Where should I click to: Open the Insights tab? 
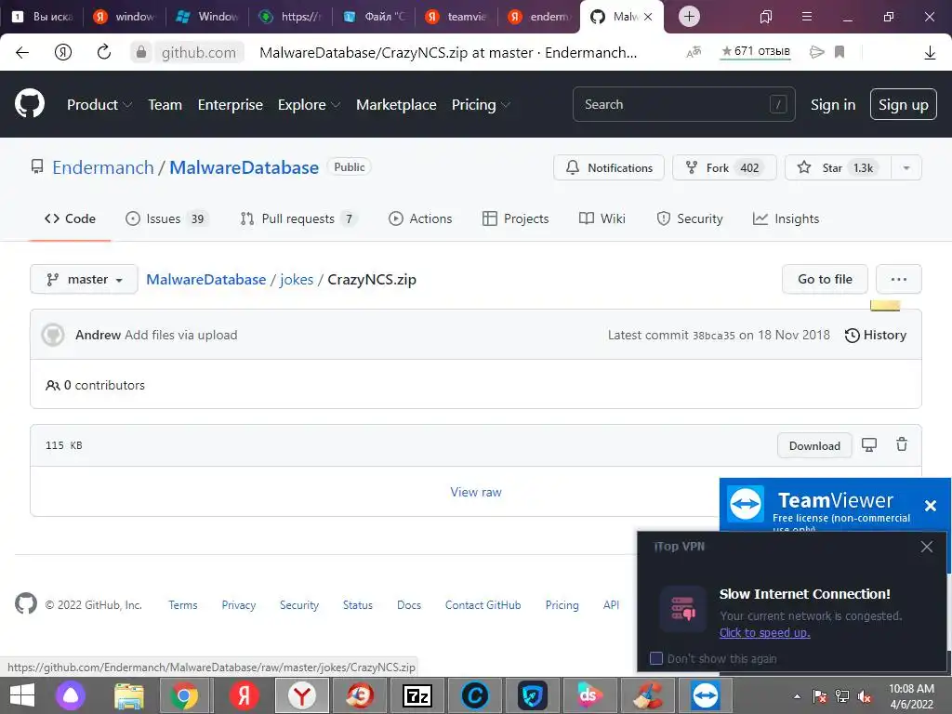coord(786,218)
